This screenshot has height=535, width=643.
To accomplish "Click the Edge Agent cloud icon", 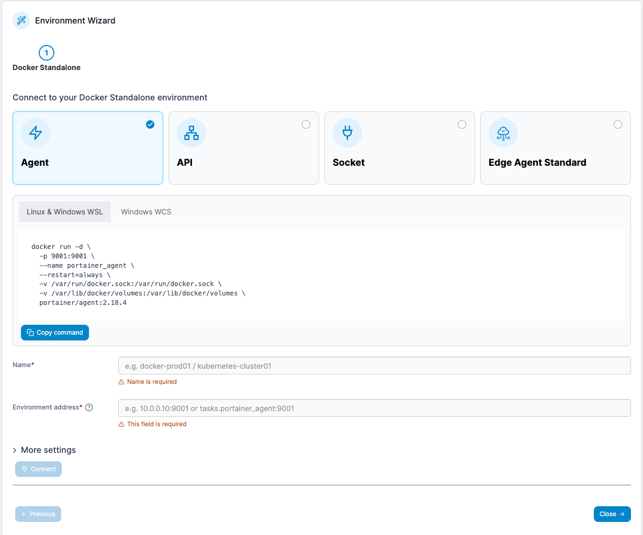I will coord(503,133).
